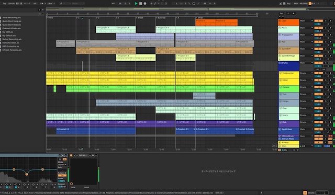Click the EQ Eight Scale 100% value
Image resolution: width=335 pixels, height=195 pixels.
pyautogui.click(x=62, y=181)
